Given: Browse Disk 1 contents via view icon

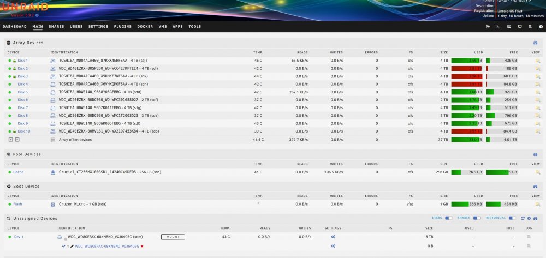Looking at the screenshot, I should tap(538, 61).
